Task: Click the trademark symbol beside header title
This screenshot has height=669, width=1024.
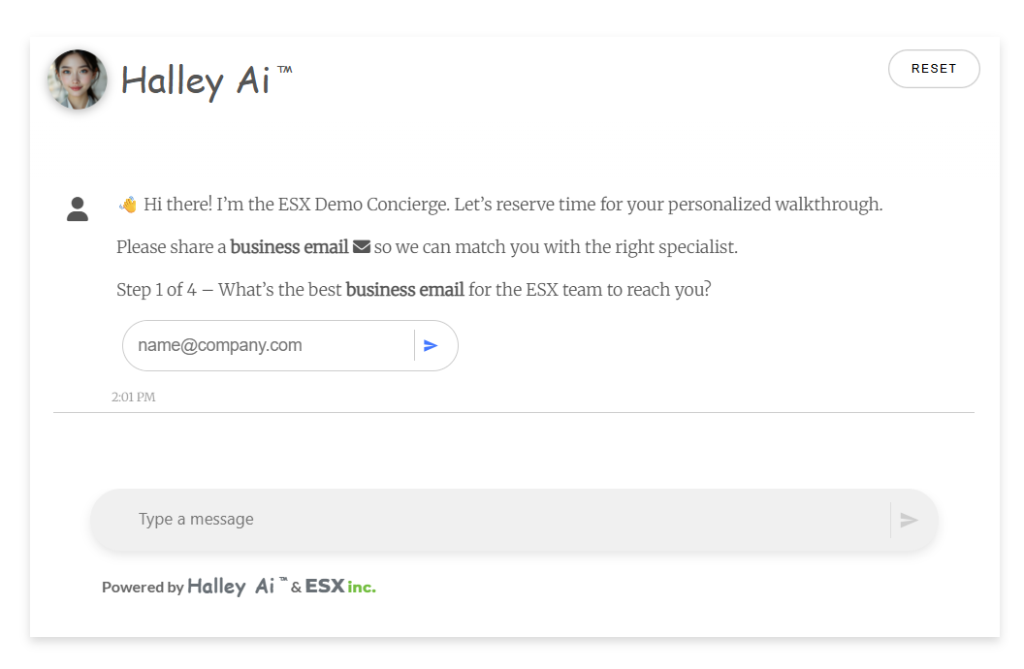Action: pos(284,70)
